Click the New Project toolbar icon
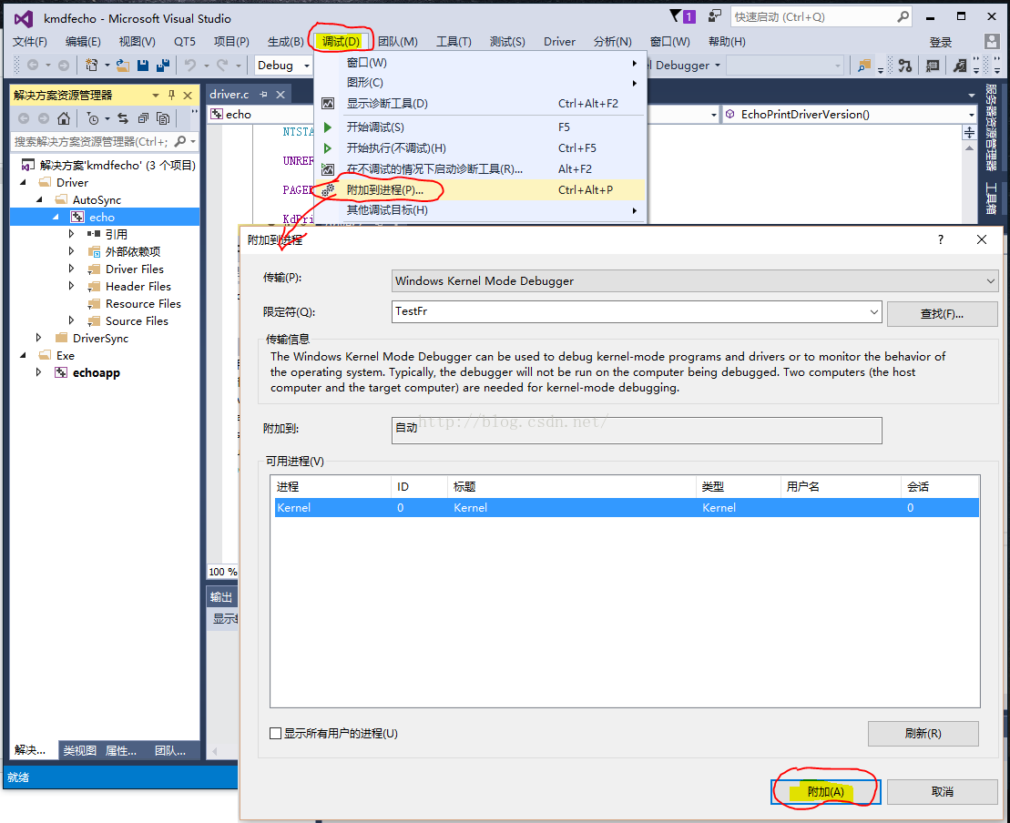The width and height of the screenshot is (1010, 823). coord(91,65)
